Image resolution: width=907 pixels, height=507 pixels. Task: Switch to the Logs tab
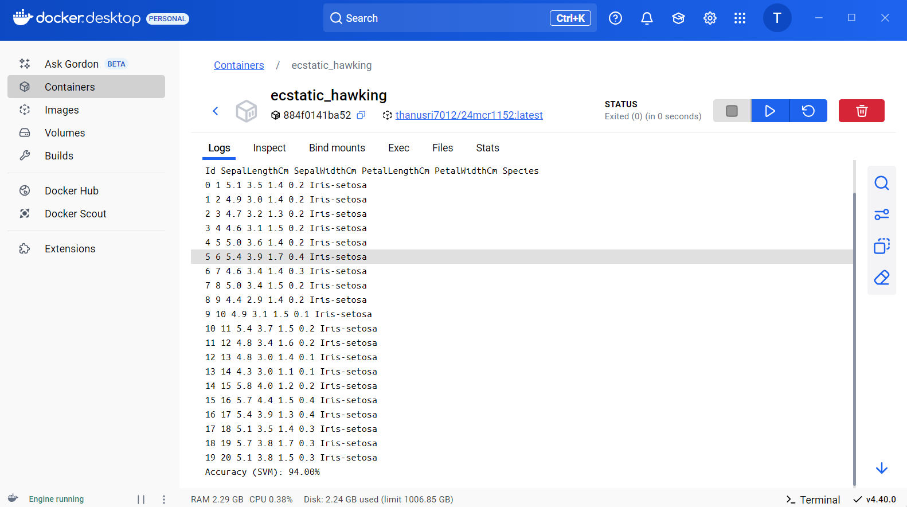(219, 148)
